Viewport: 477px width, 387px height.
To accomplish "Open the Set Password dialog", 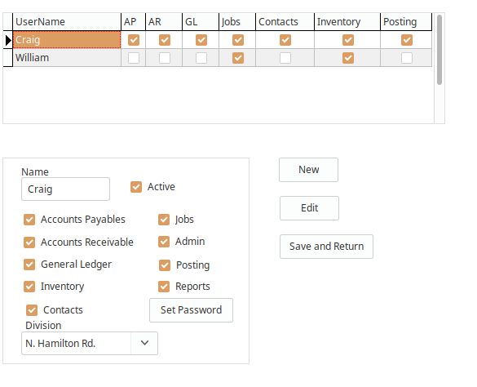I will [x=191, y=310].
